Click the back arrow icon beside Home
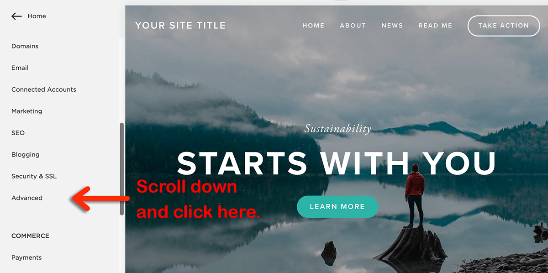The image size is (548, 273). (x=16, y=16)
